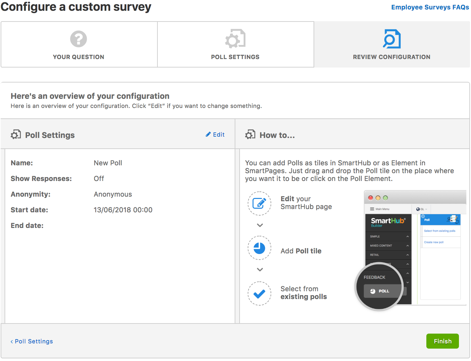Edit the Poll Settings section
Screen dimensions: 471x361
tap(215, 135)
